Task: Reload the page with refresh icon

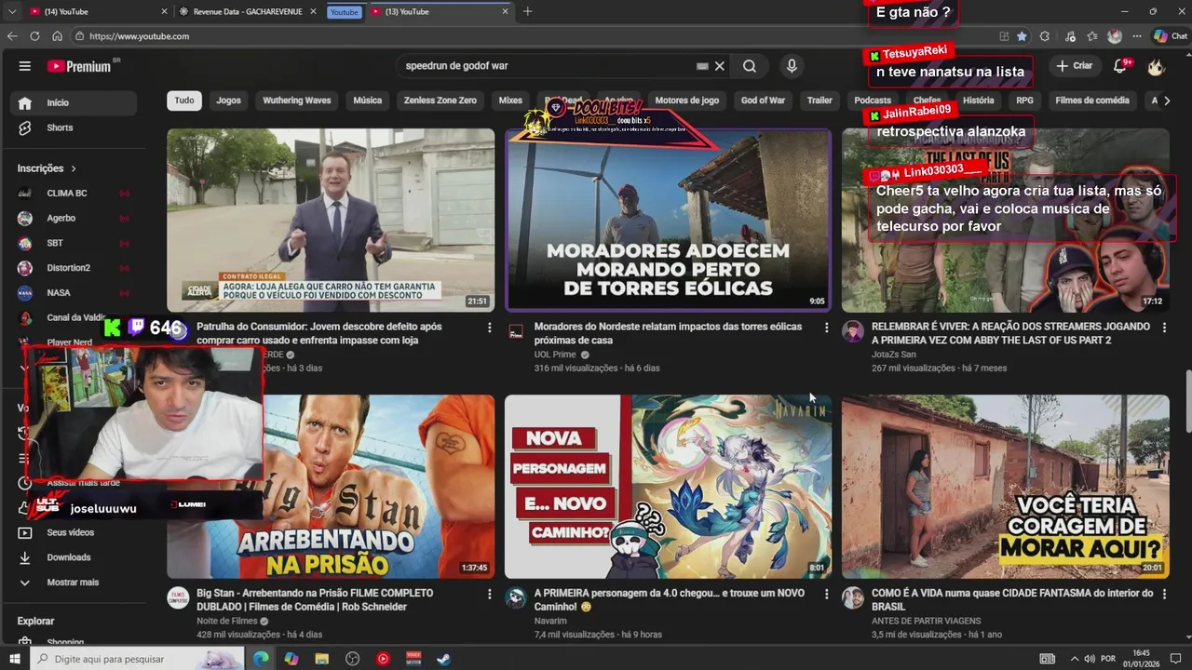Action: click(34, 36)
